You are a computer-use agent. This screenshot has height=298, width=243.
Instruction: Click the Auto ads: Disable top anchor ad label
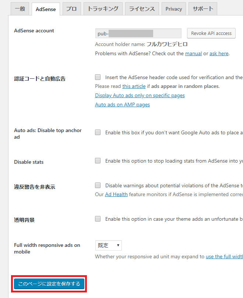point(48,134)
